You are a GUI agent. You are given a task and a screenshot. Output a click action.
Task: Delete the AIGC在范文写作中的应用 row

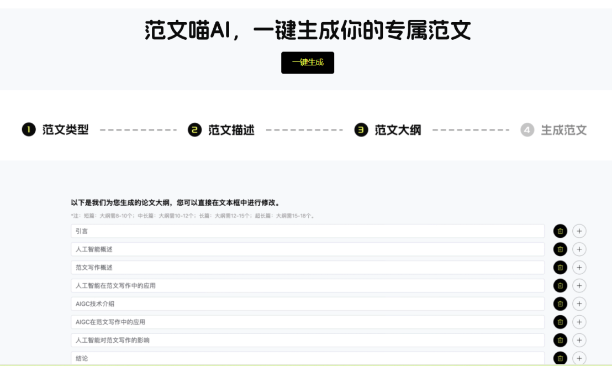[x=560, y=322]
